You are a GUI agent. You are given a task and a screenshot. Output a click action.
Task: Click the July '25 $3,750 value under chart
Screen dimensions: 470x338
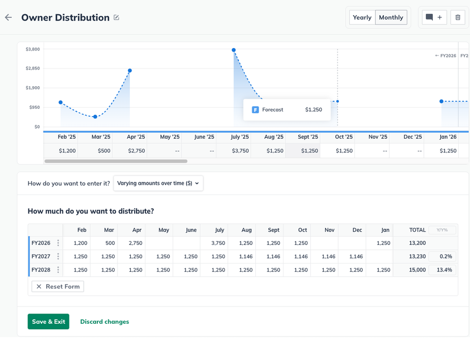point(240,150)
